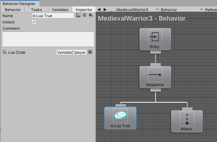Screen dimensions: 217x142
Task: Click the Attack node's top connector
Action: (x=187, y=109)
